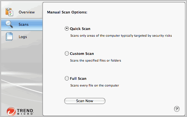Click the Full Scan option label
This screenshot has width=187, height=117.
[x=78, y=78]
